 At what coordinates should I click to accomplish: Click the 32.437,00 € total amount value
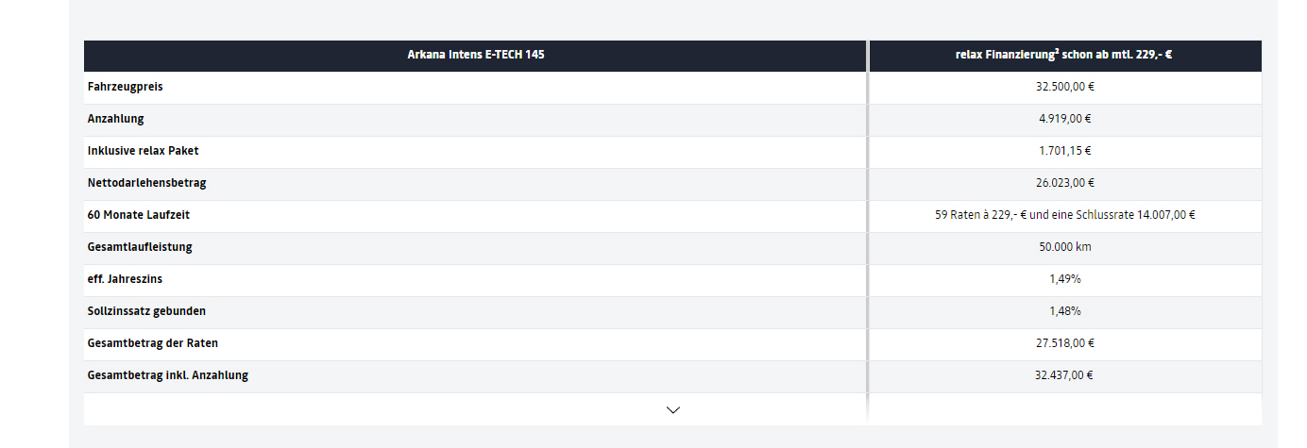[x=1064, y=375]
